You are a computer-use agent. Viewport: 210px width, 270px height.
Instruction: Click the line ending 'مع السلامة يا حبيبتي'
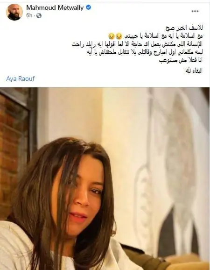(x=156, y=36)
